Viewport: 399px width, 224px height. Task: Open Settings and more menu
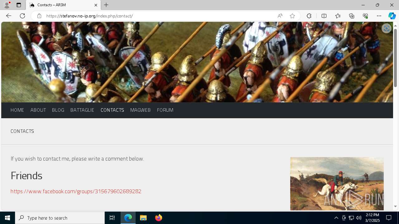tap(379, 16)
